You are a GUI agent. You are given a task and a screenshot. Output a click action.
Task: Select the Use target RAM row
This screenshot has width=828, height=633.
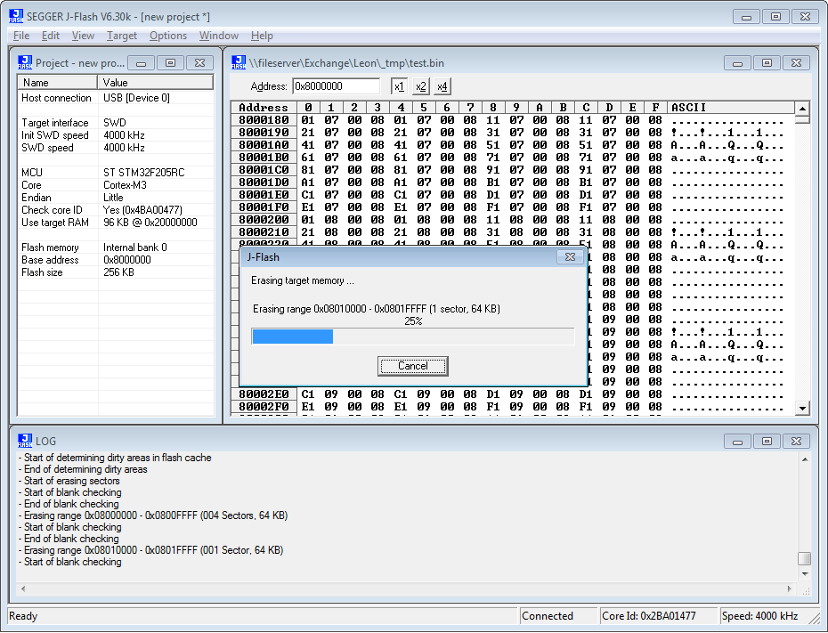point(116,223)
